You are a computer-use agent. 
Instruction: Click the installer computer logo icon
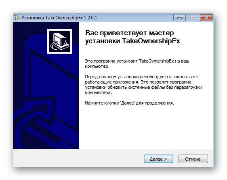[x=59, y=42]
